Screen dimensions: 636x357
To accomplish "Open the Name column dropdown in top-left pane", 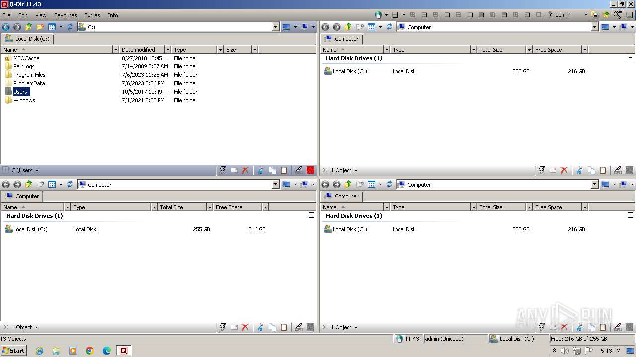I will click(116, 50).
